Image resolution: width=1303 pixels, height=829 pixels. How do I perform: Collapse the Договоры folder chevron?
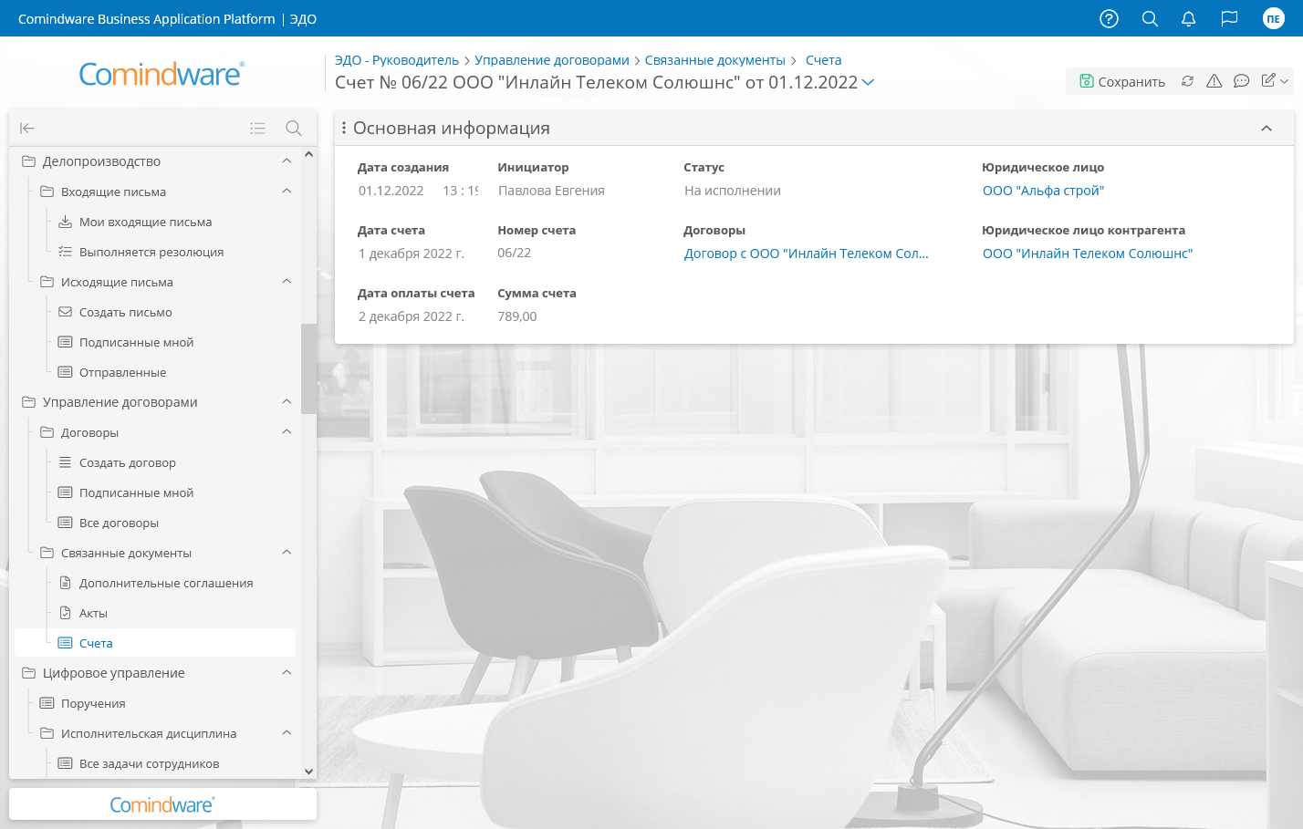287,431
